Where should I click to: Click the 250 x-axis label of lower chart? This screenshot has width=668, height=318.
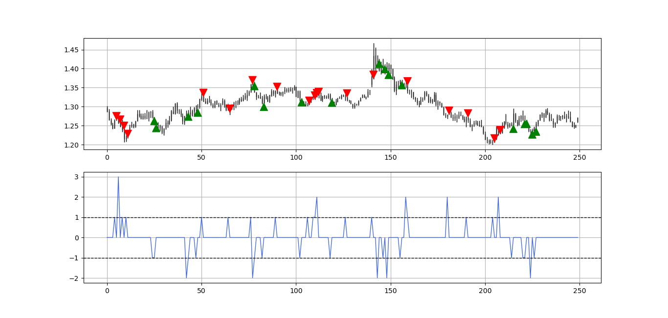579,291
